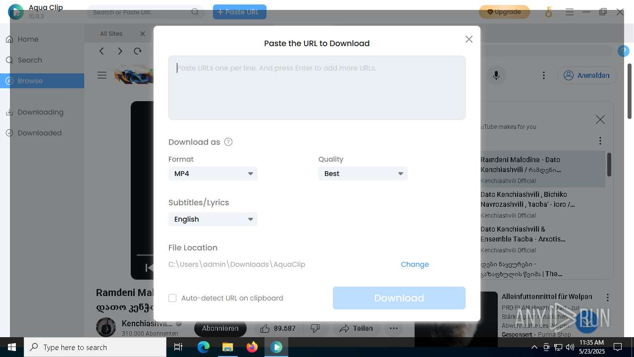Click the Download as help icon
Viewport: 634px width, 357px height.
[x=228, y=142]
